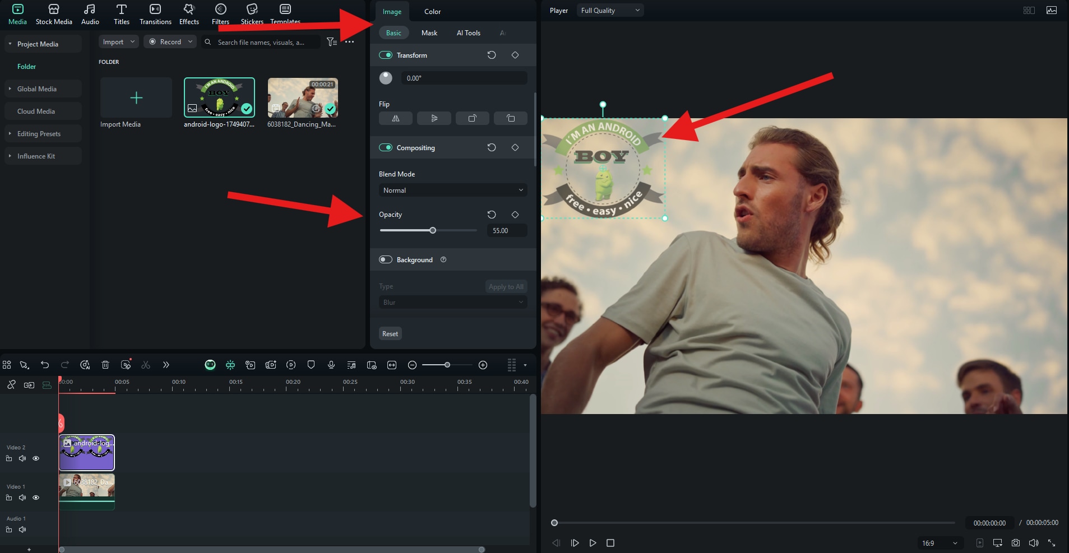Mute the Video 2 track
This screenshot has width=1069, height=553.
tap(22, 458)
